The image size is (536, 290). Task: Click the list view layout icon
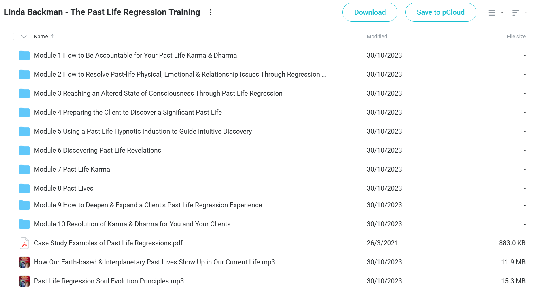coord(492,13)
